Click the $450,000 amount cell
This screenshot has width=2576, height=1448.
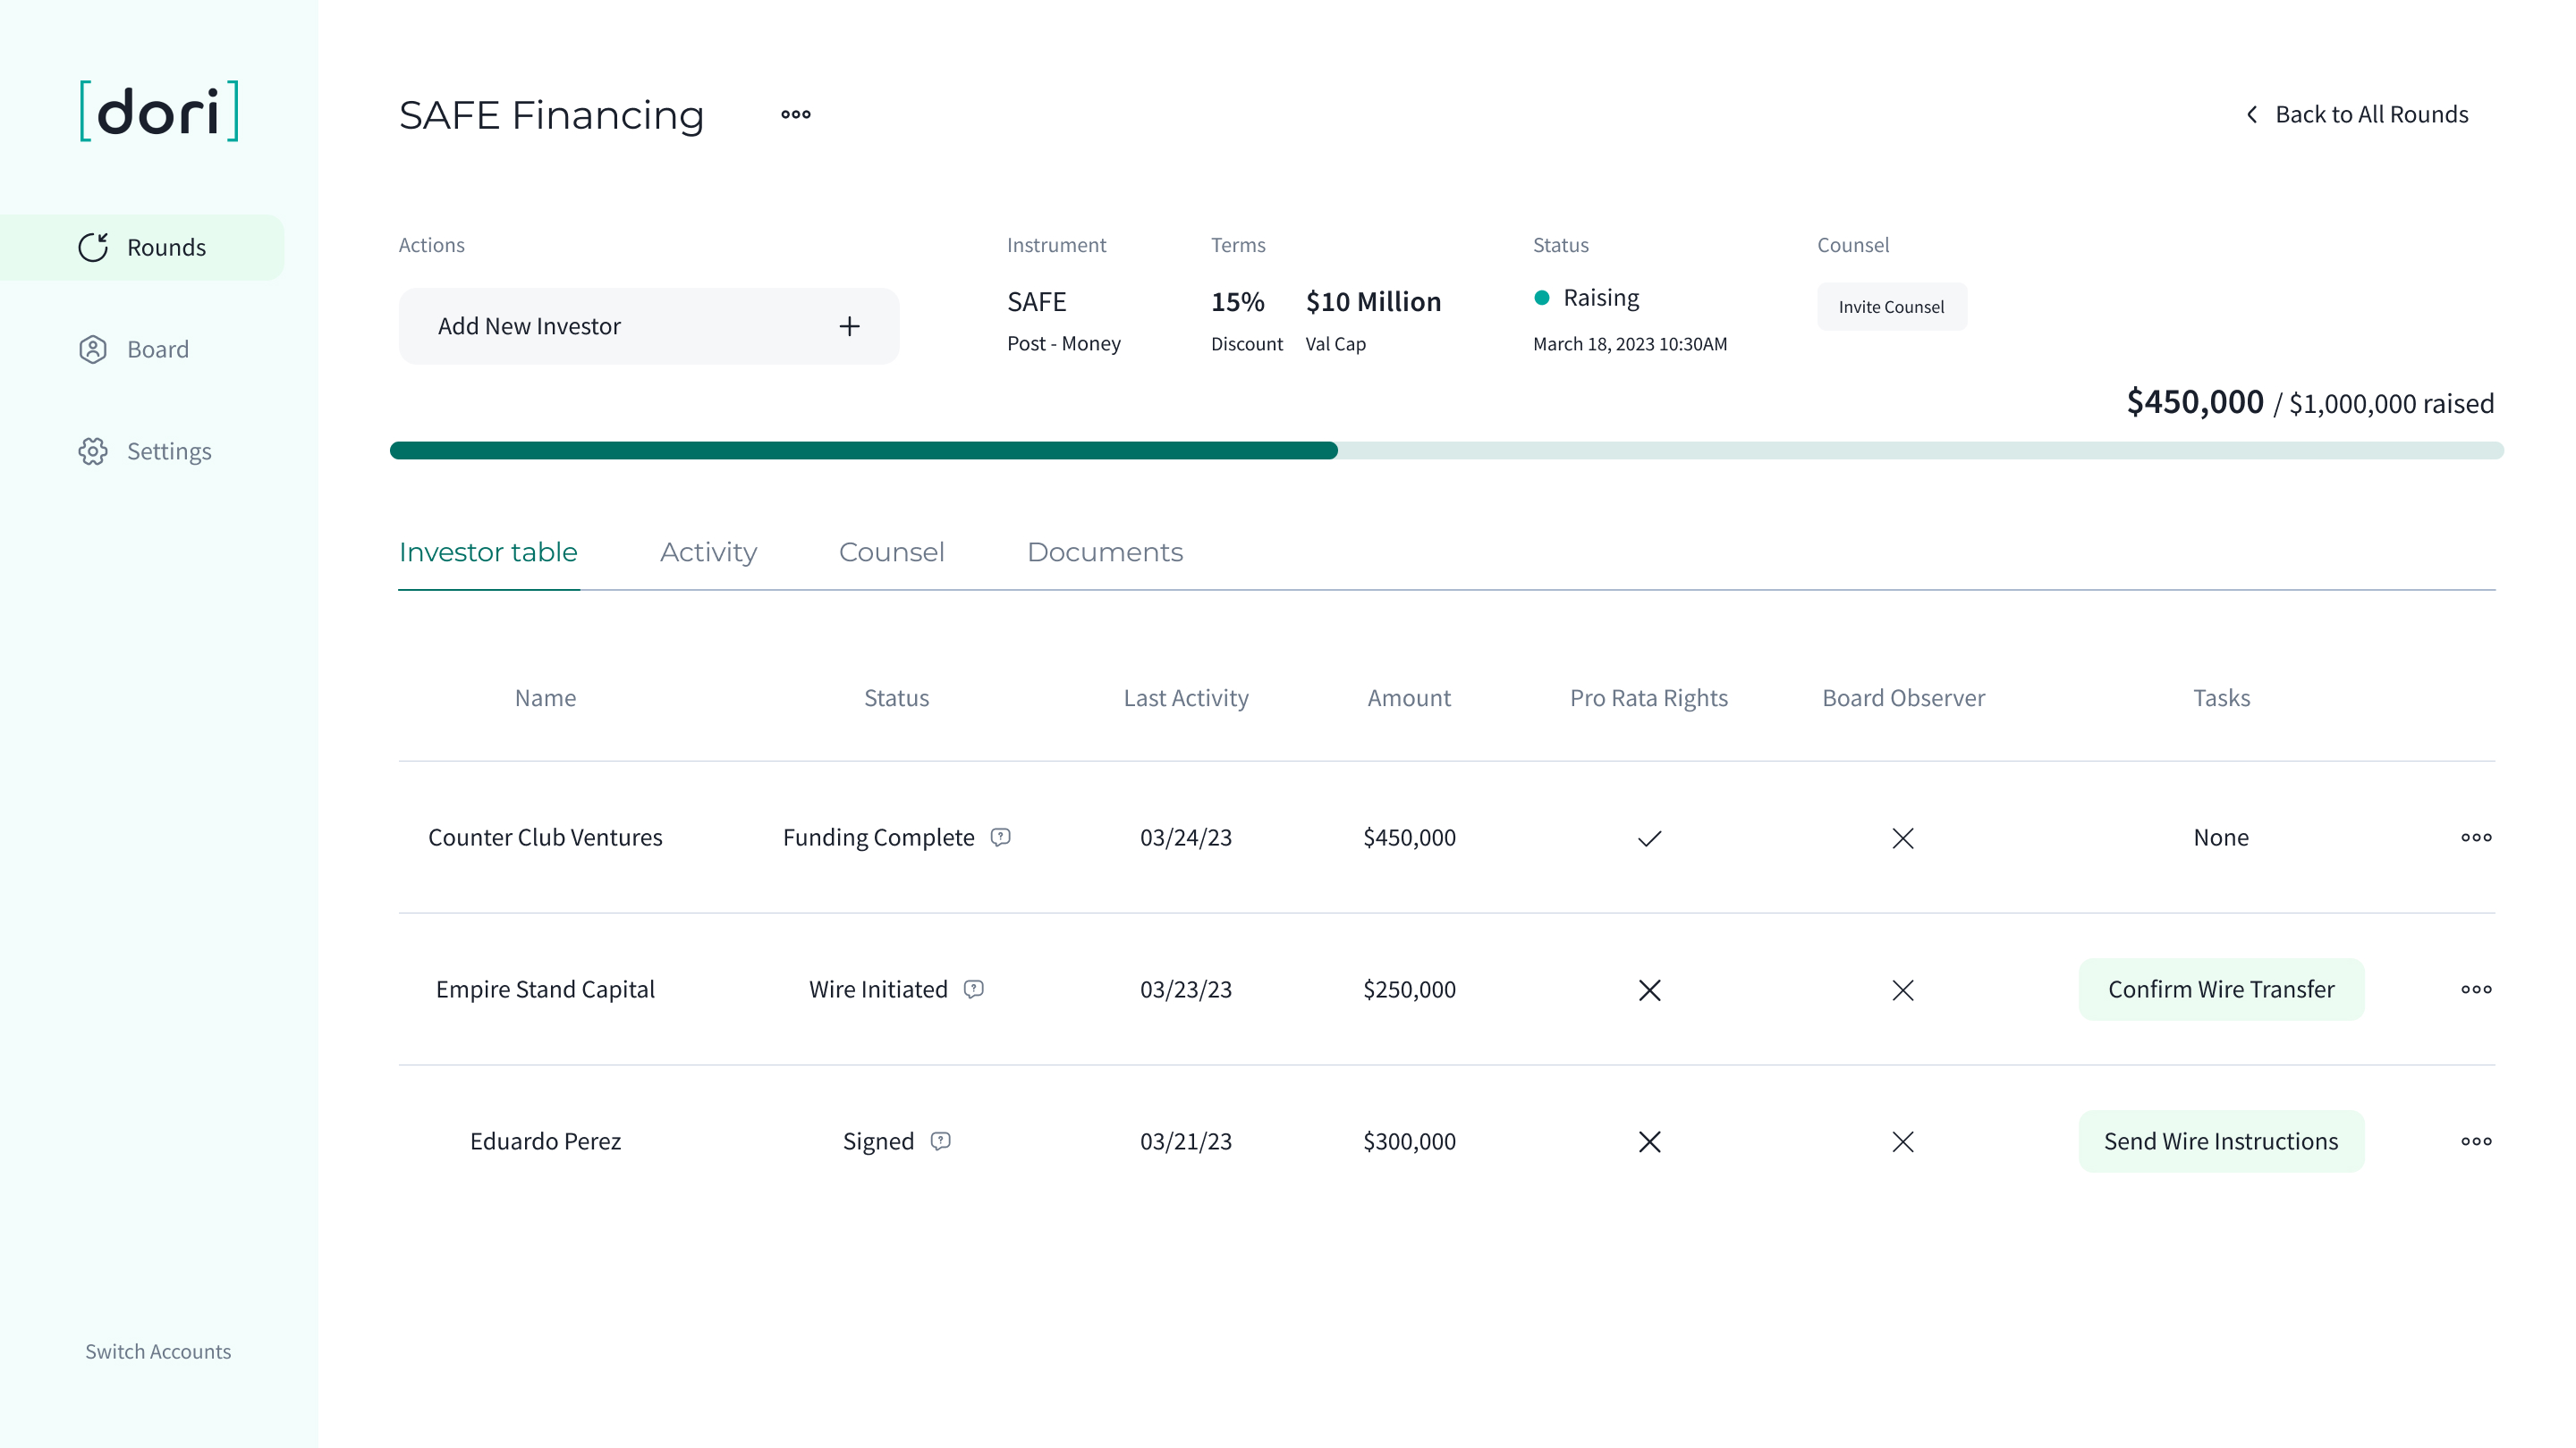(1409, 838)
